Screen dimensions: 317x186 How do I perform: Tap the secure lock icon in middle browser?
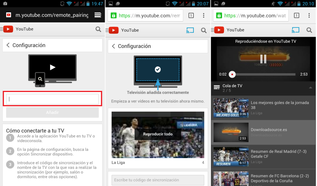[114, 16]
